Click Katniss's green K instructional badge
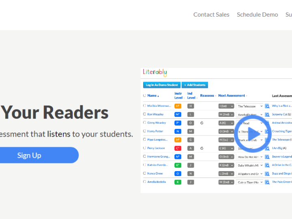Image resolution: width=292 pixels, height=219 pixels. pos(178,165)
